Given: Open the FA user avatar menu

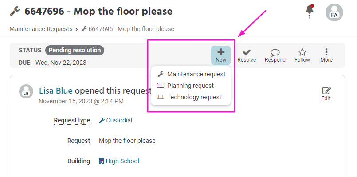Looking at the screenshot, I should [334, 12].
